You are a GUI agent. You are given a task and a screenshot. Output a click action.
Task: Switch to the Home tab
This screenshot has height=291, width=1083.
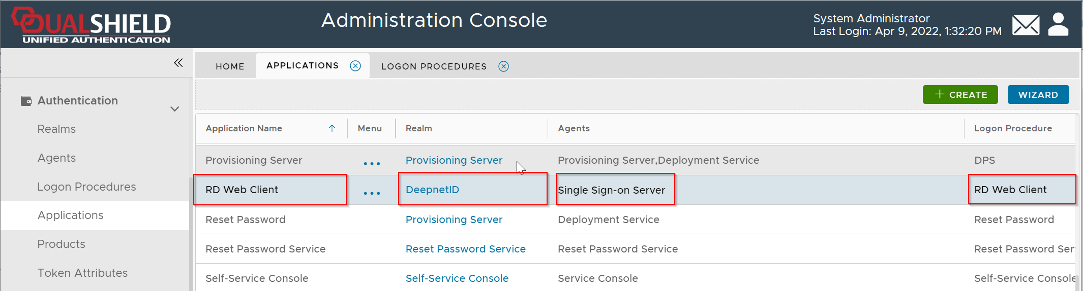[x=230, y=66]
